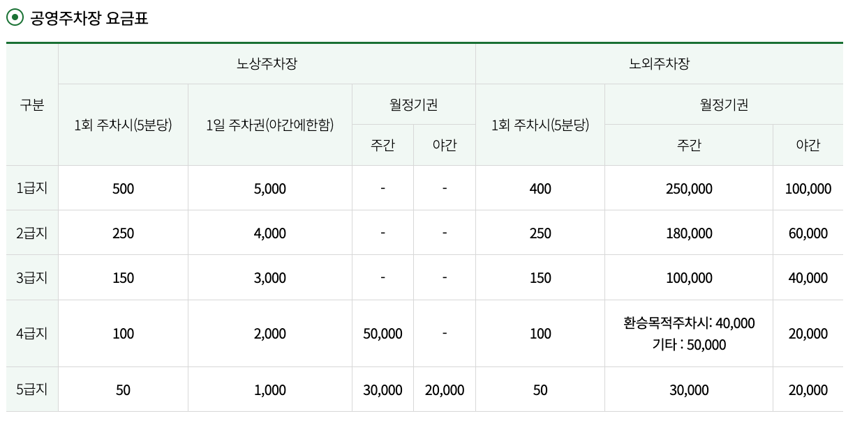Click the 환승목적주차시: 40,000 text

(689, 323)
